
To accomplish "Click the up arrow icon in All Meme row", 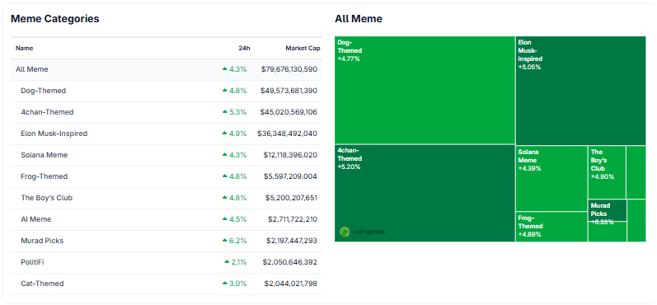I will pos(224,68).
